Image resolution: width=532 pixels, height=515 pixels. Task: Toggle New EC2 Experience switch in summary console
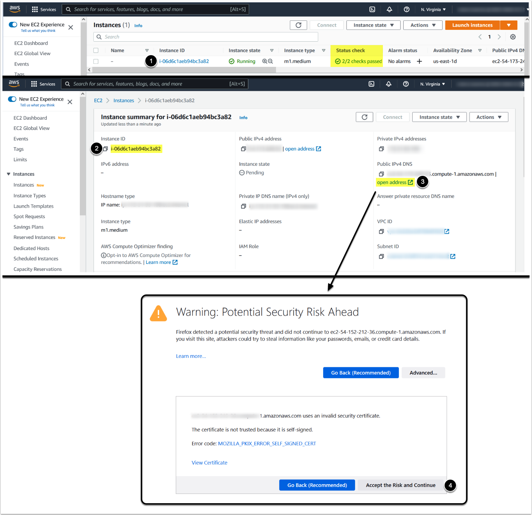[x=12, y=99]
